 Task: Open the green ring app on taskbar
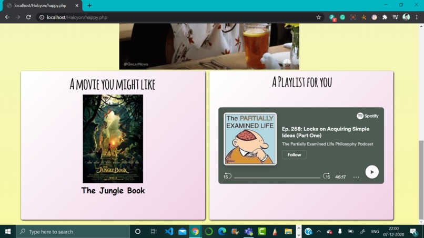[209, 232]
